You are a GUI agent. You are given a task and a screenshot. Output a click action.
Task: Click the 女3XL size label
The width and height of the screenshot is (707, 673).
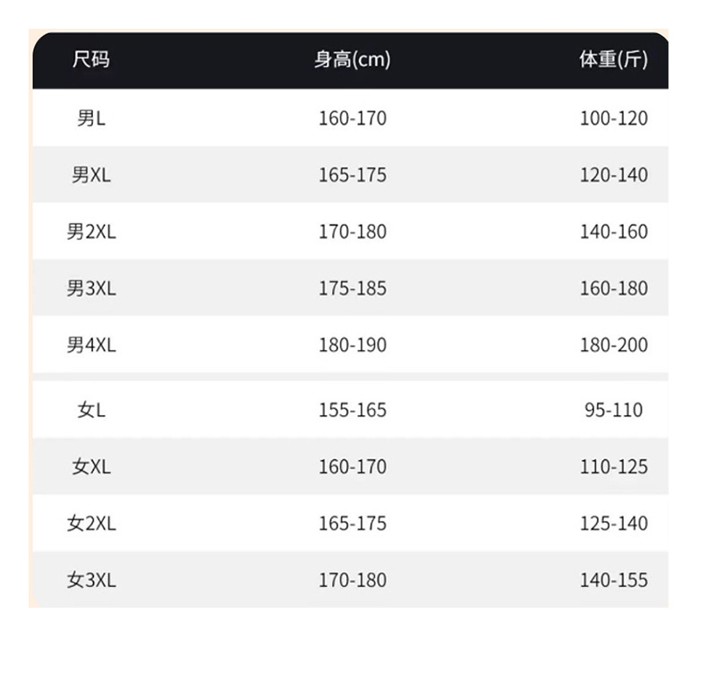pos(91,580)
